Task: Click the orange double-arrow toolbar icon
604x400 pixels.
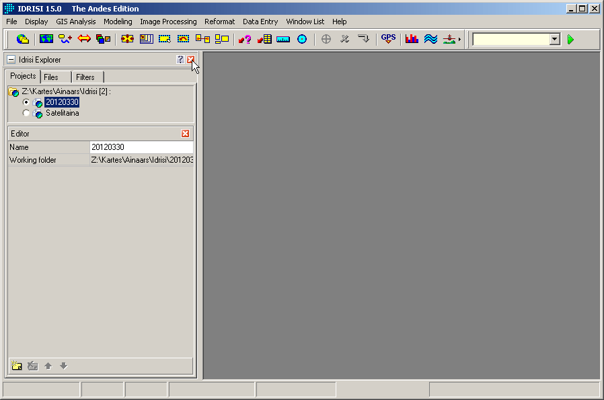Action: [84, 39]
